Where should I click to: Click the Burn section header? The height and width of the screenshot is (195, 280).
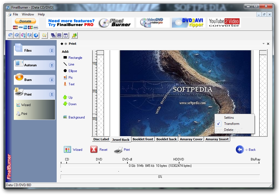click(x=35, y=80)
